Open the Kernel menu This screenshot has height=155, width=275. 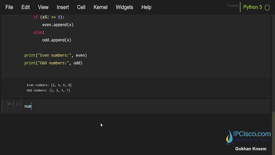coord(101,7)
